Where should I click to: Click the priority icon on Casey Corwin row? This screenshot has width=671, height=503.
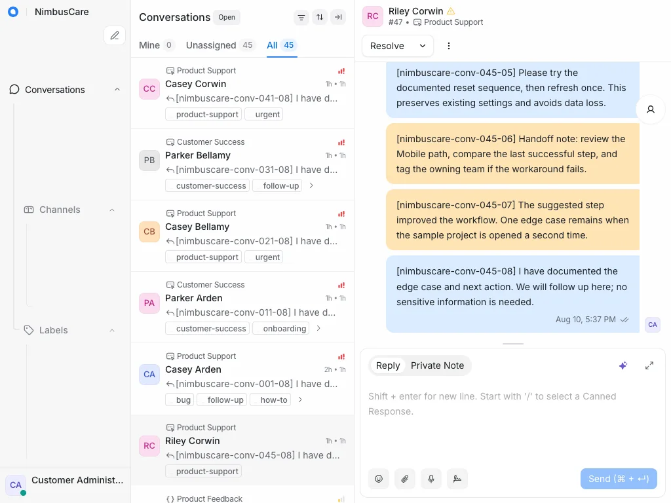[x=341, y=71]
